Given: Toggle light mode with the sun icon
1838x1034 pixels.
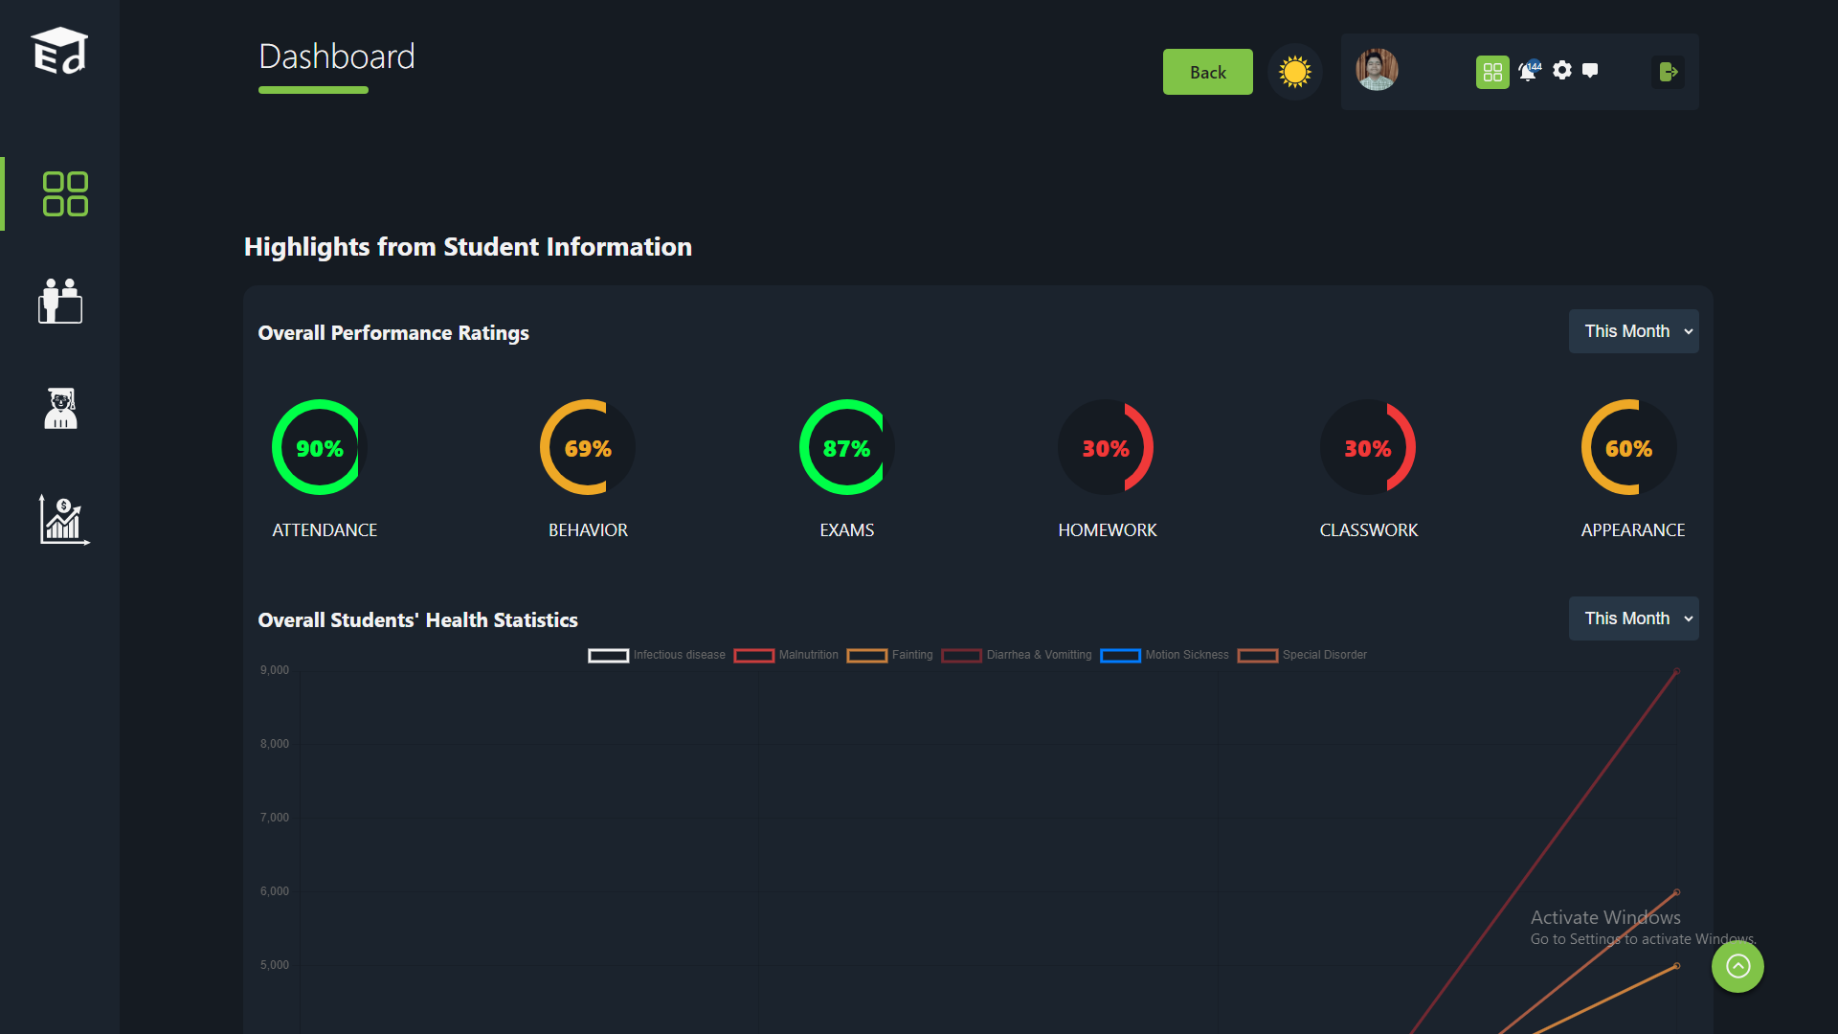Looking at the screenshot, I should pos(1294,72).
